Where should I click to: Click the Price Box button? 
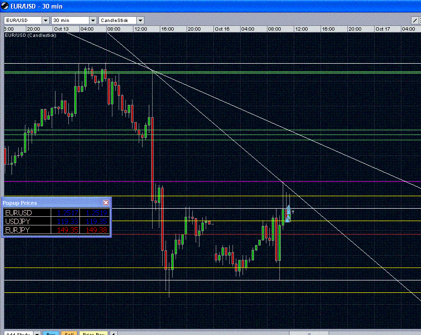pos(93,334)
